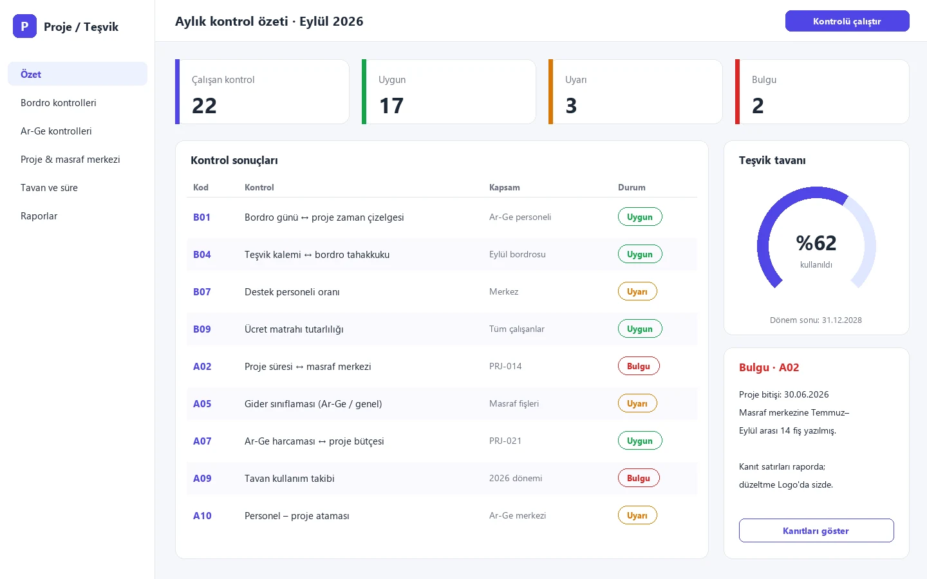927x579 pixels.
Task: Click the Kapsam column header
Action: [x=505, y=187]
